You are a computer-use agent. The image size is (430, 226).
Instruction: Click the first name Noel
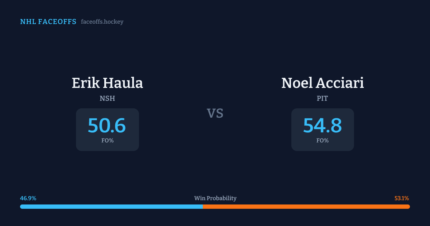point(297,83)
